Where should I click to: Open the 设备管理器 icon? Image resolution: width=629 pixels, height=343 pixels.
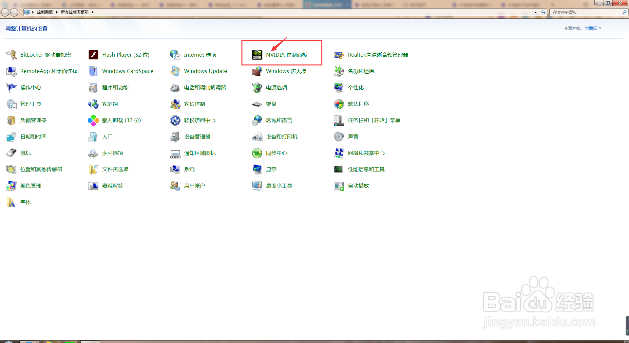175,136
